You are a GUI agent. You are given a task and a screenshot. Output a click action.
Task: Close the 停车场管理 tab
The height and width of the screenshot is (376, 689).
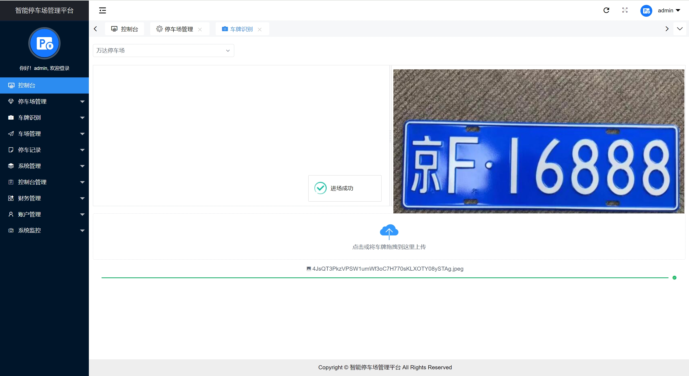[200, 29]
